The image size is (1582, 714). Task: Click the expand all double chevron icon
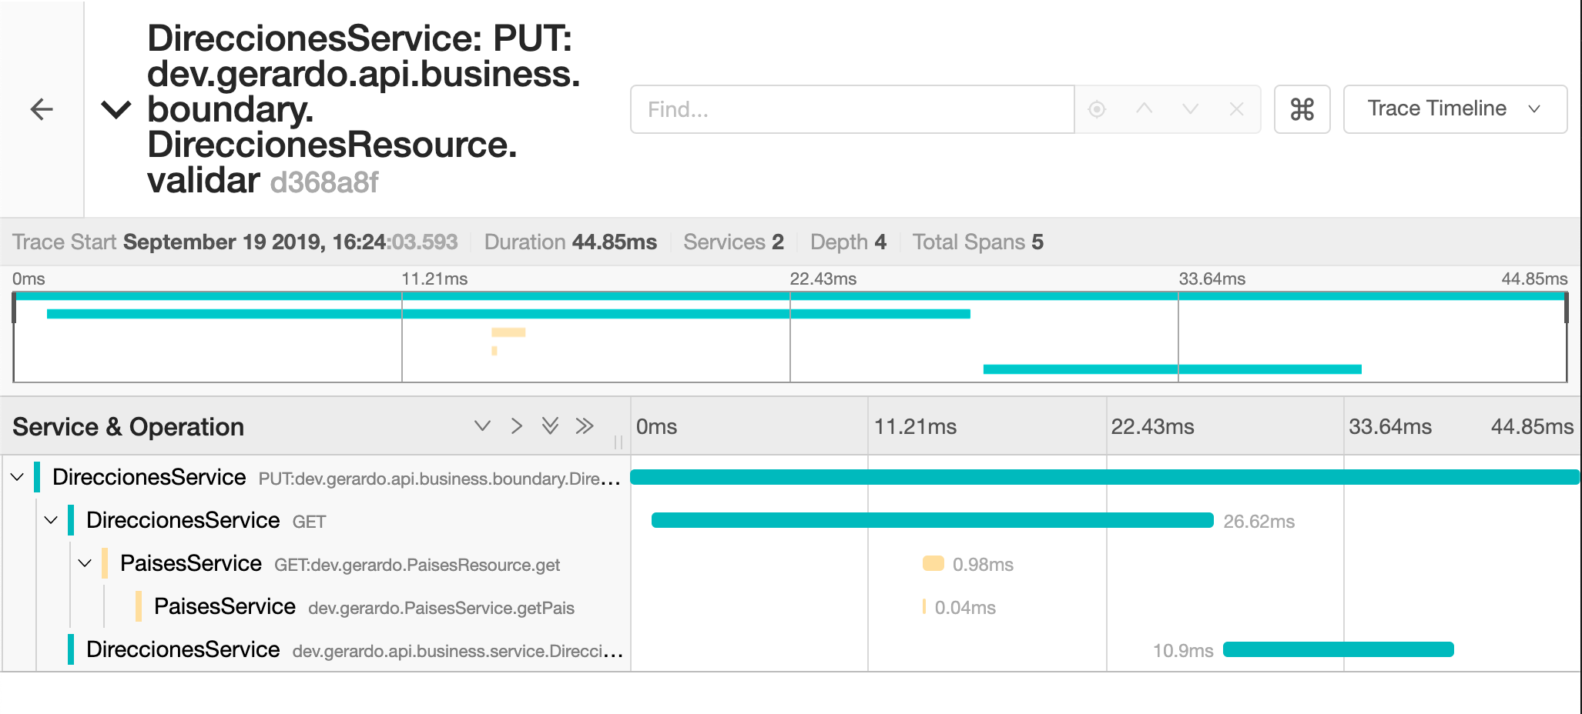[550, 426]
